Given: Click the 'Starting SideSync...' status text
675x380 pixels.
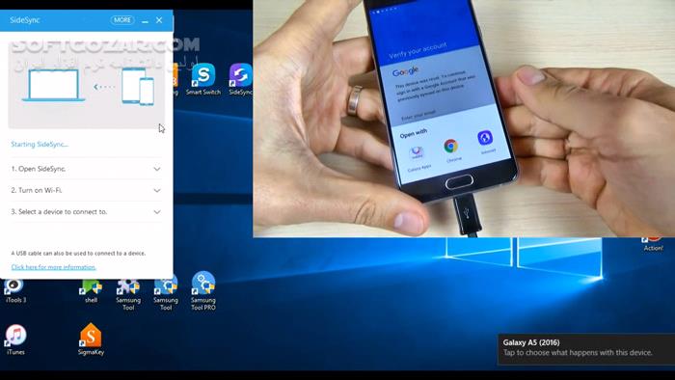Looking at the screenshot, I should 40,144.
